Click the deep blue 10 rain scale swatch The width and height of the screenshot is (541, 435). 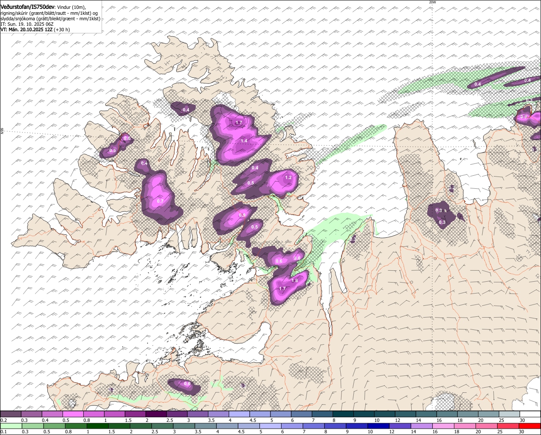(379, 426)
